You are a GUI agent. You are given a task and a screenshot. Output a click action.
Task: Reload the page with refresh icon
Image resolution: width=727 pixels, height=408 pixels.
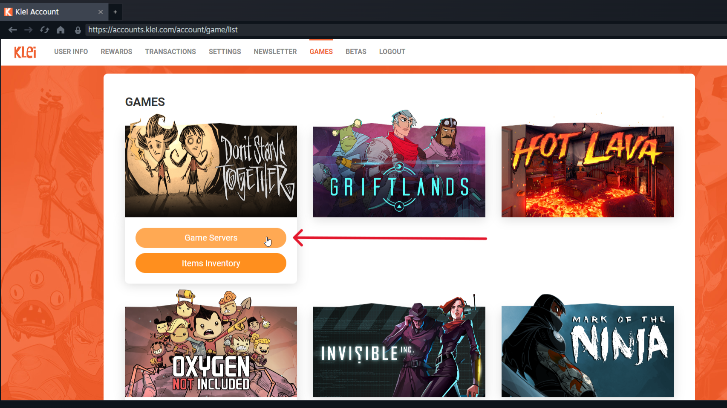click(44, 30)
